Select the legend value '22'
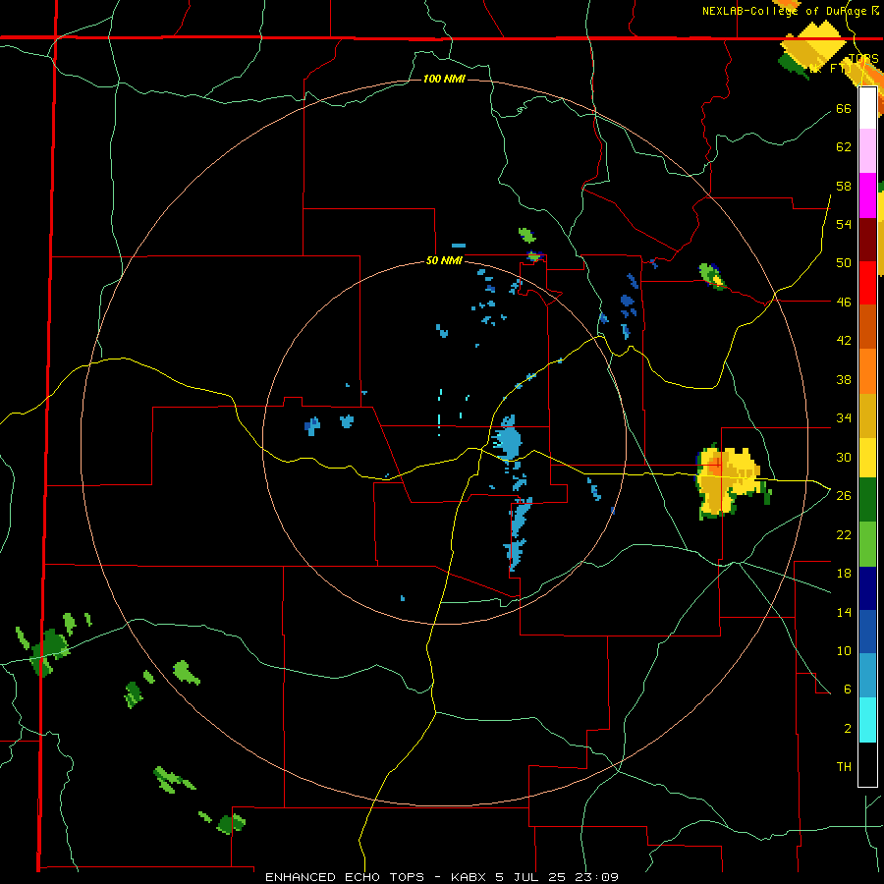Image resolution: width=884 pixels, height=884 pixels. point(844,534)
